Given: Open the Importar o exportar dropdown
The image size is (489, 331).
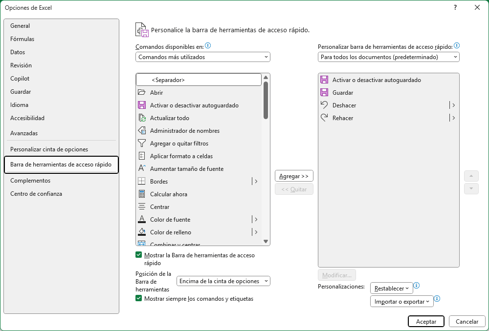Looking at the screenshot, I should coord(401,301).
